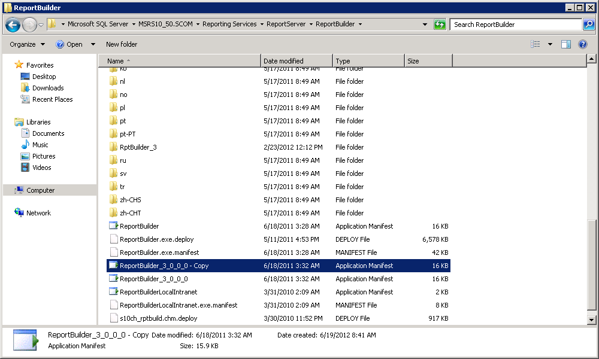Image resolution: width=599 pixels, height=359 pixels.
Task: Select the 'sv' folder name
Action: point(123,174)
